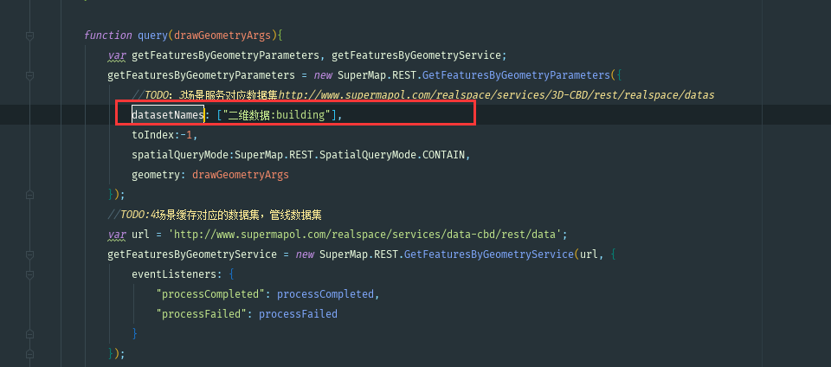Click the 'geometry' property key
The width and height of the screenshot is (831, 367).
[156, 175]
